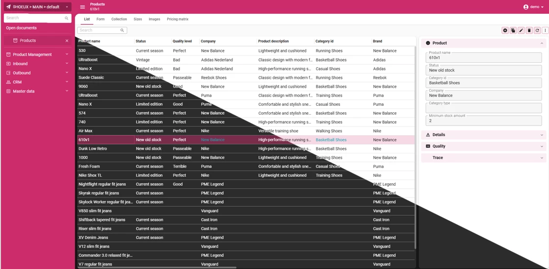The image size is (549, 269).
Task: Click the Category type field
Action: [484, 108]
